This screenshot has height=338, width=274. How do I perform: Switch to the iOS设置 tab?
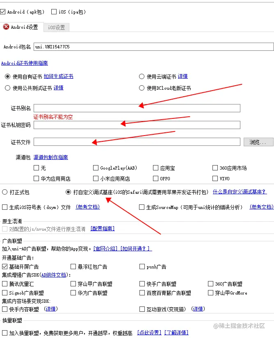tap(56, 27)
